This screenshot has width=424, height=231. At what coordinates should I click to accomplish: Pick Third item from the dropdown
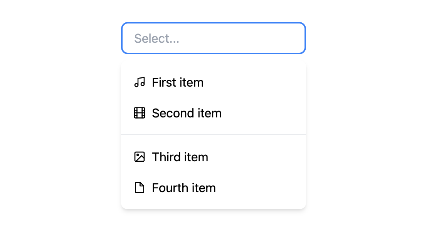click(x=180, y=157)
